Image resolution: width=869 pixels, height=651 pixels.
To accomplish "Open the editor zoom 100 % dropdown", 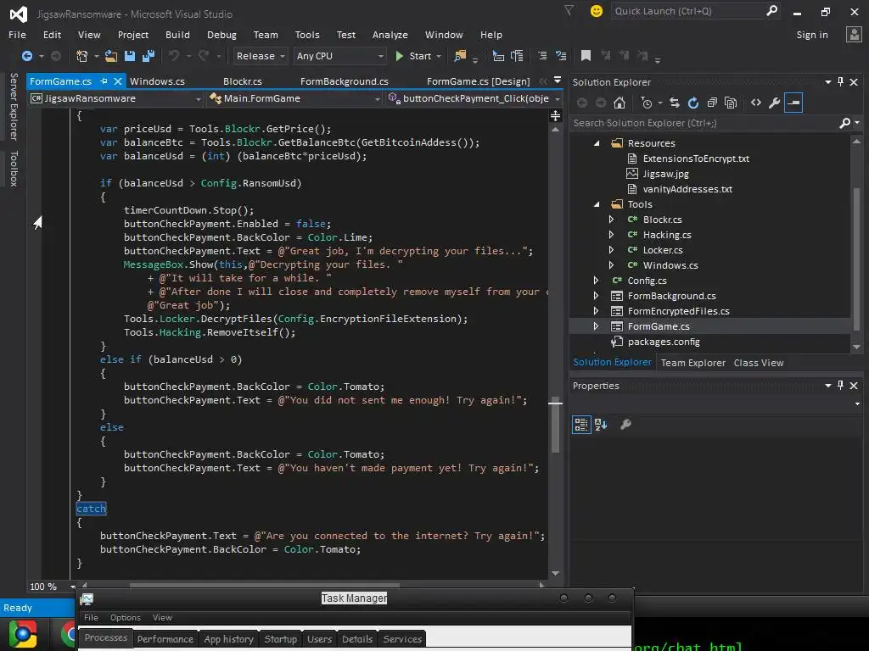I will point(73,587).
